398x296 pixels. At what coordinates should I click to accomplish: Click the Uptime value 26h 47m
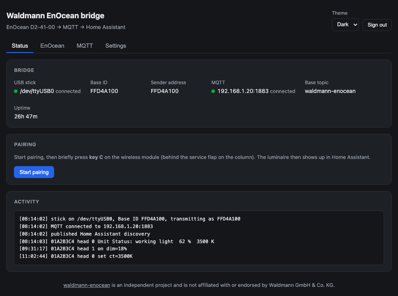(x=25, y=116)
